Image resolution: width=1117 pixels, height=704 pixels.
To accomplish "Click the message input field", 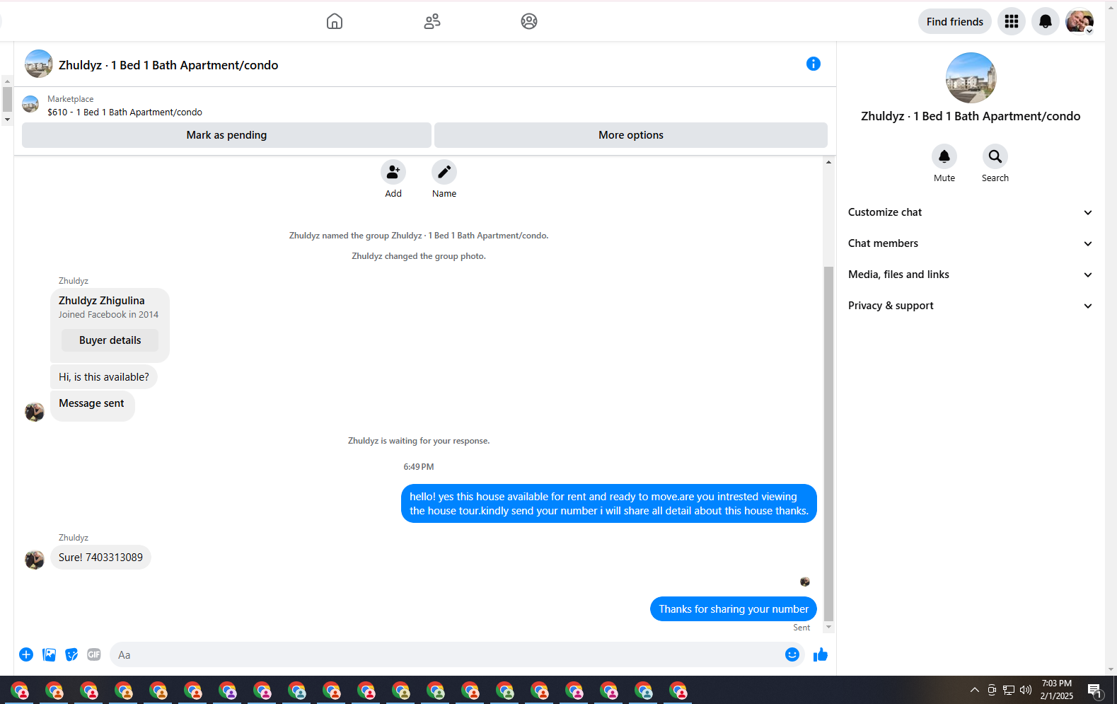I will [446, 654].
